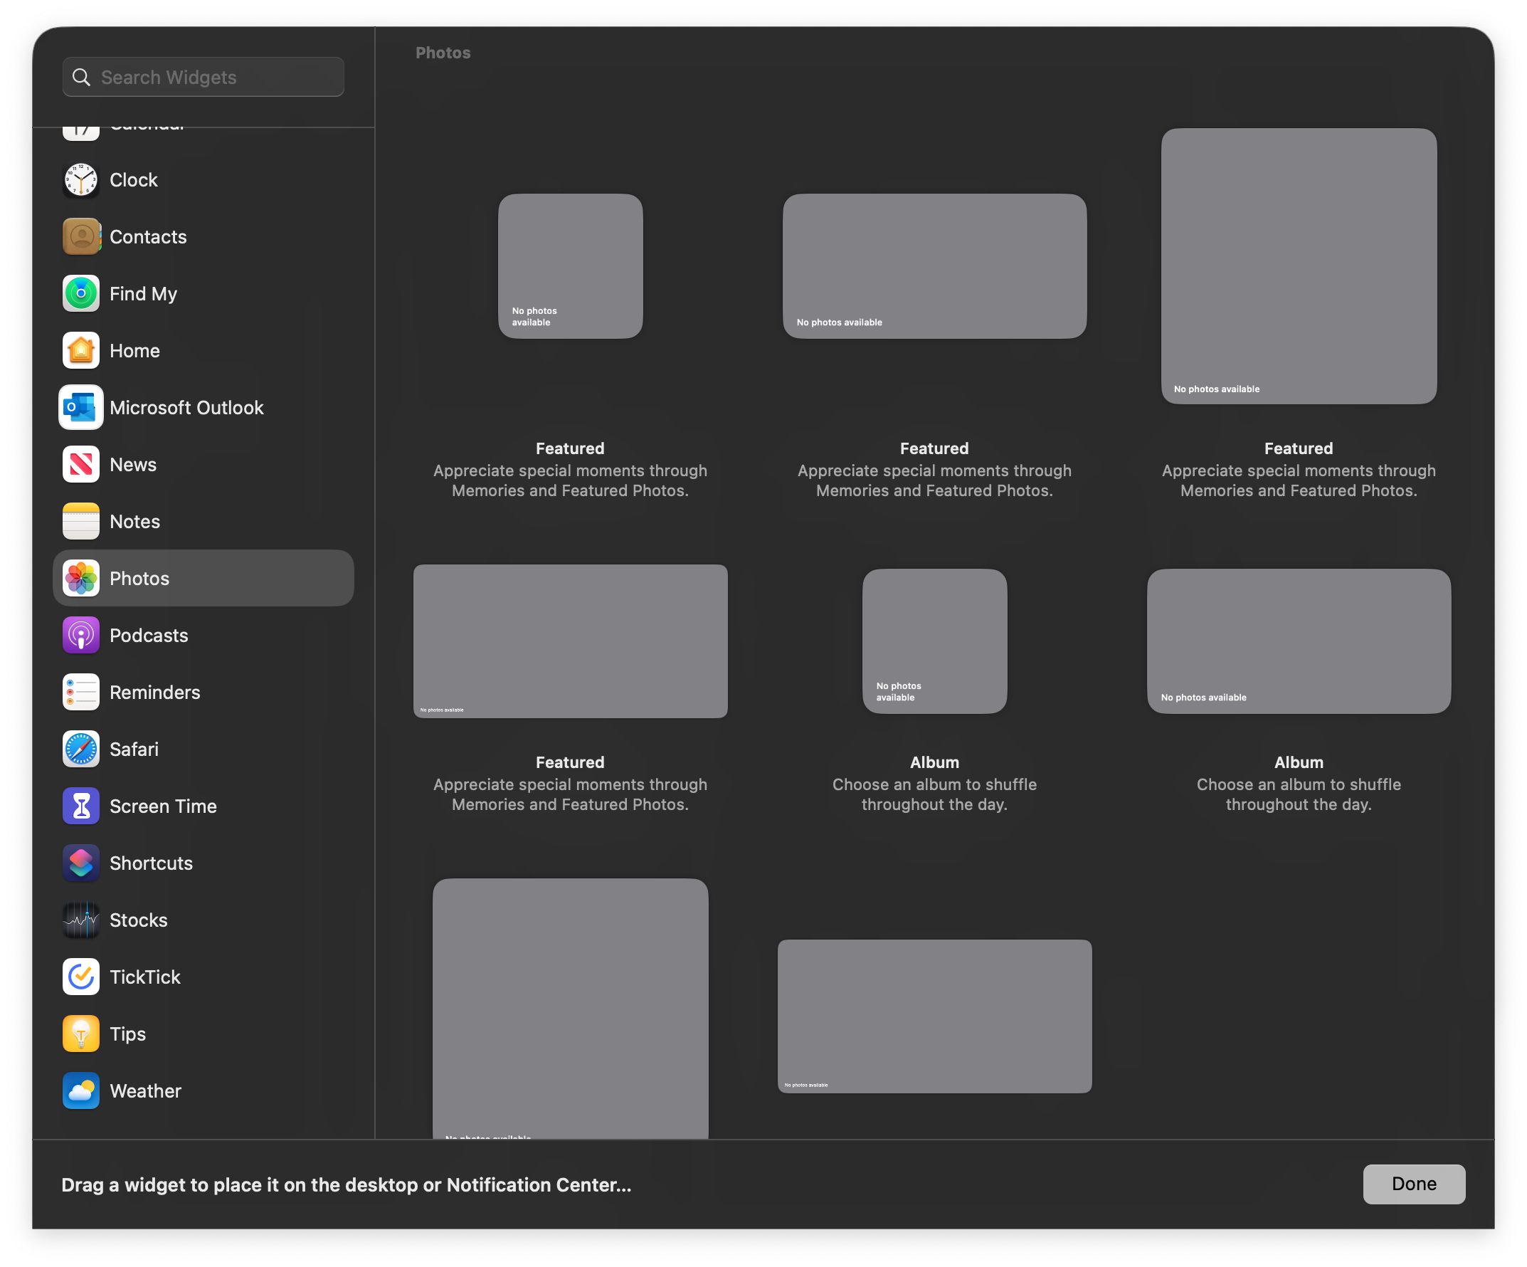Select the Weather app icon
Screen dimensions: 1527x1267
[x=80, y=1090]
